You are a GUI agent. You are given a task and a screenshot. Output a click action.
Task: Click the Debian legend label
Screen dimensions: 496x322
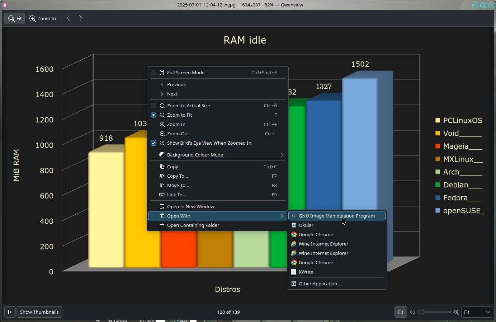462,185
